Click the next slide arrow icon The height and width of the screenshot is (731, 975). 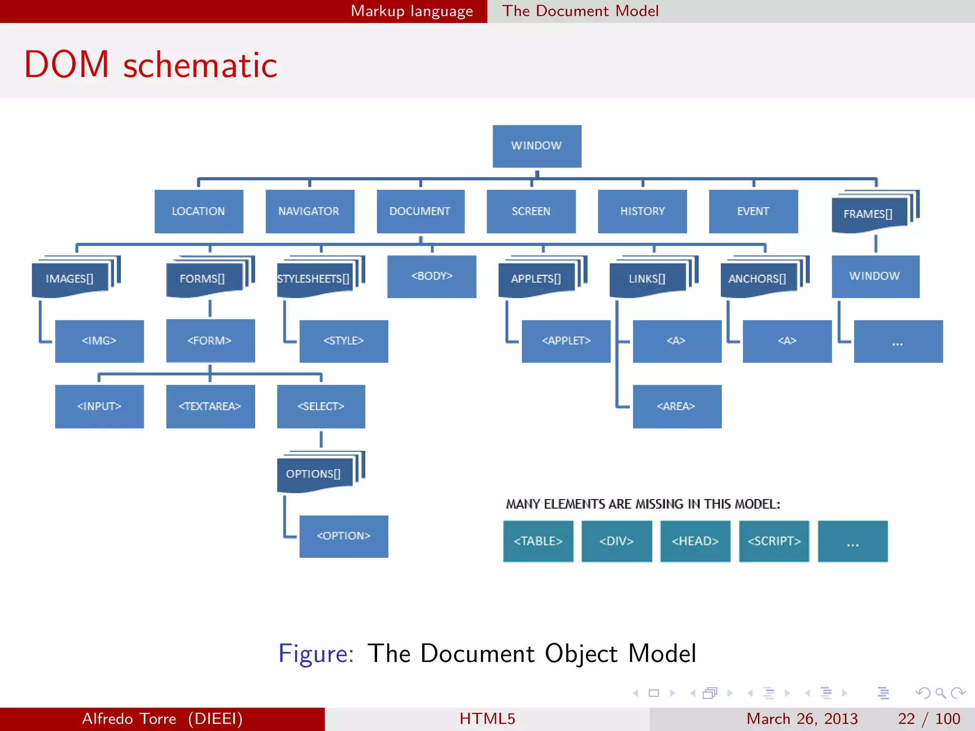[x=672, y=693]
